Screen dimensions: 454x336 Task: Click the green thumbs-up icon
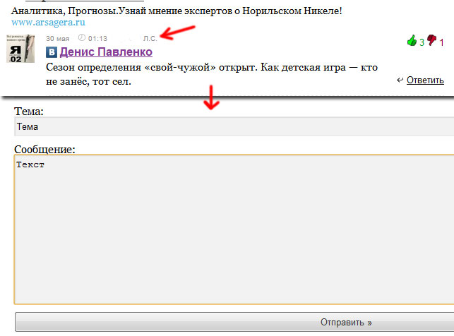[412, 41]
